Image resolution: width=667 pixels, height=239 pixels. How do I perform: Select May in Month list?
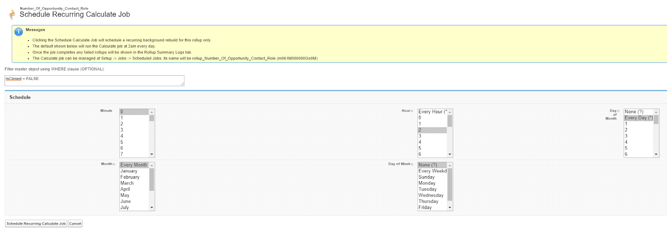pyautogui.click(x=134, y=195)
